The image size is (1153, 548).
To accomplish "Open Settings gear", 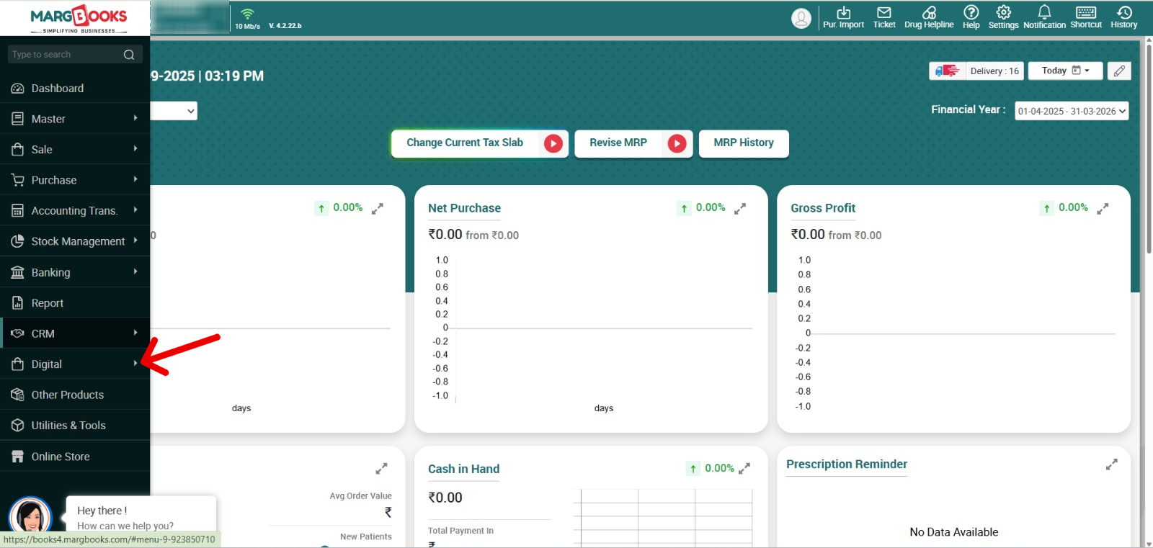I will (1003, 17).
